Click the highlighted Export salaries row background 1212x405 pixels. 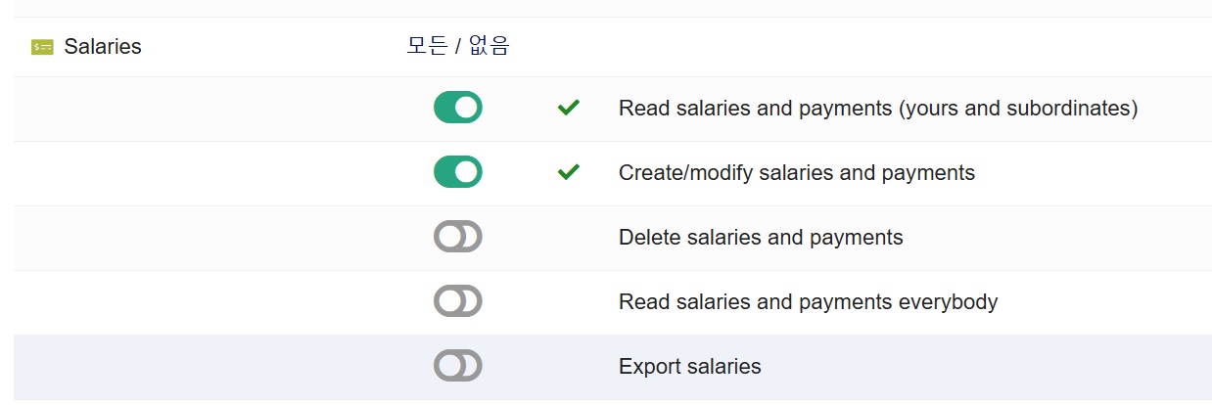click(979, 367)
